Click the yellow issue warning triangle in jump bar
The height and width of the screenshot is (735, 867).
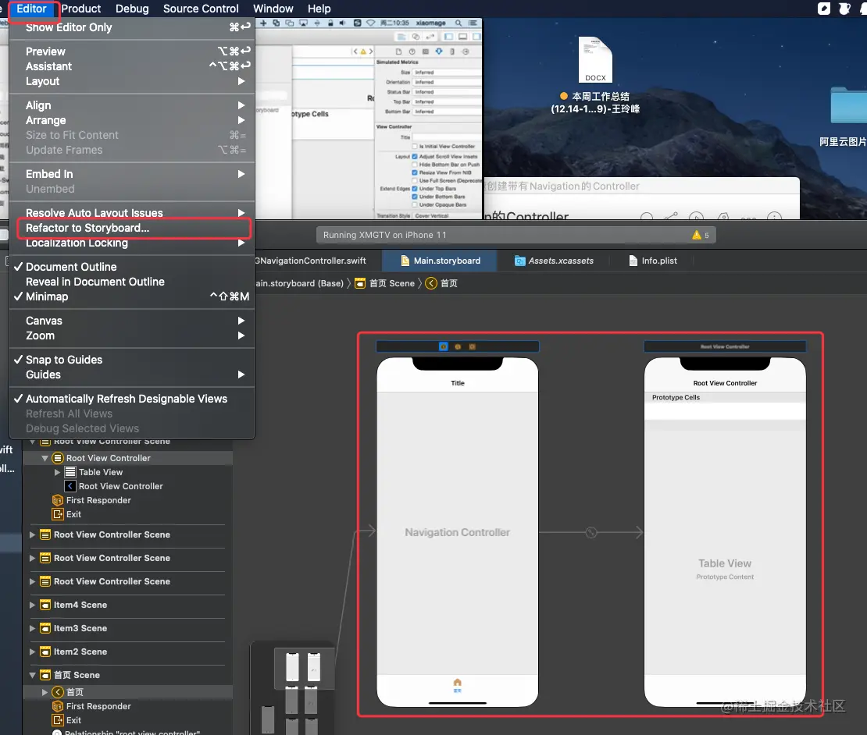pos(363,52)
